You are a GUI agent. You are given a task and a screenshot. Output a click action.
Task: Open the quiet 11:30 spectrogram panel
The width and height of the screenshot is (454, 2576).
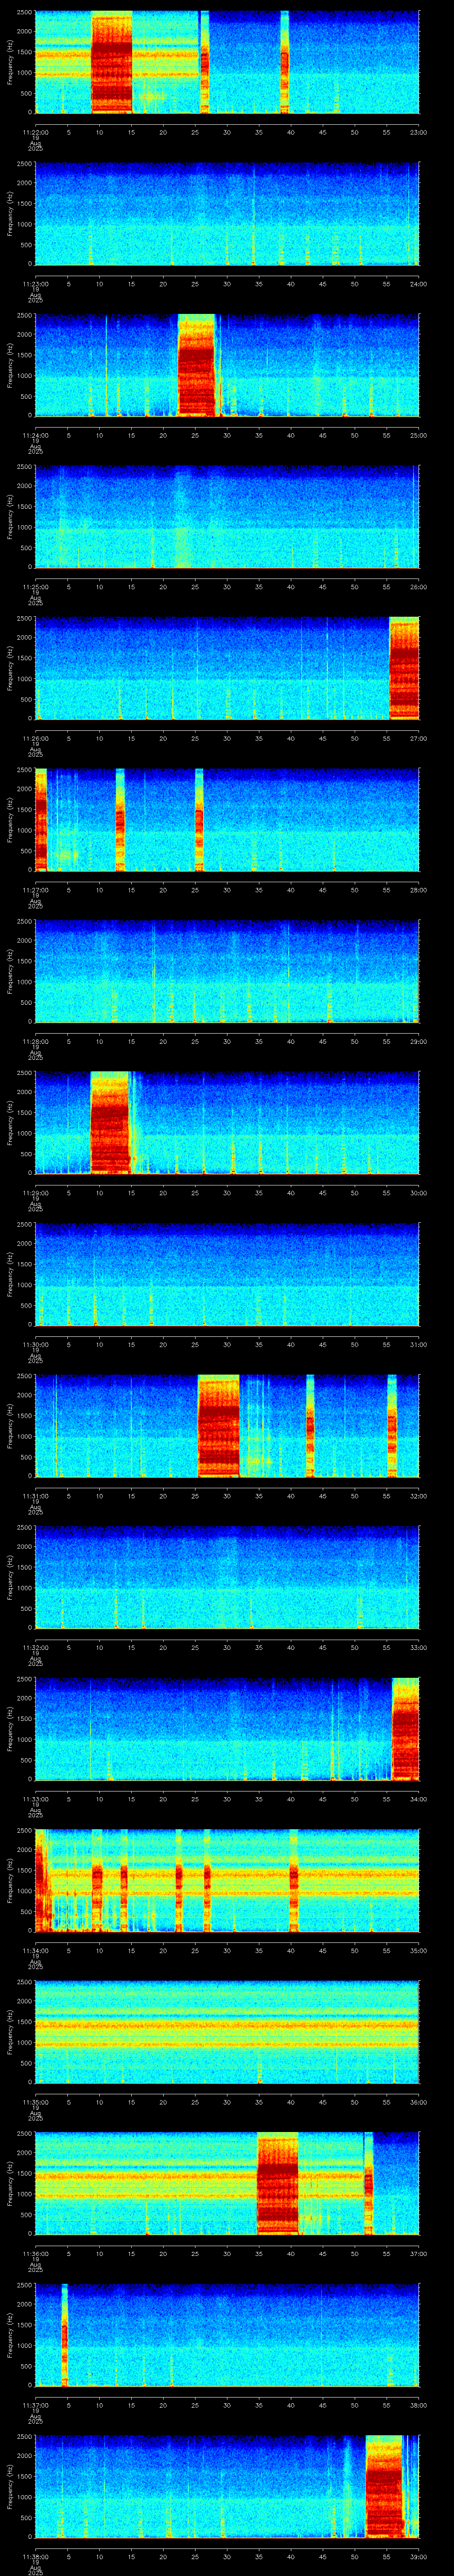(227, 1274)
